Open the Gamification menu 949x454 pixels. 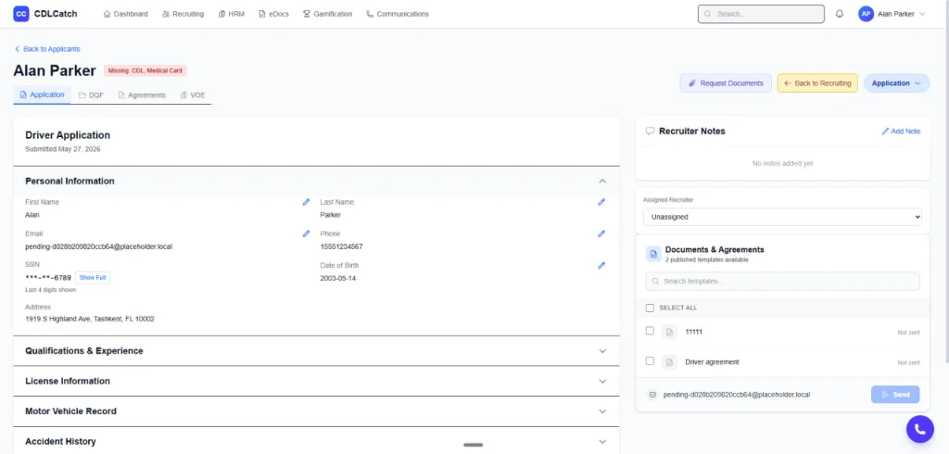tap(327, 14)
